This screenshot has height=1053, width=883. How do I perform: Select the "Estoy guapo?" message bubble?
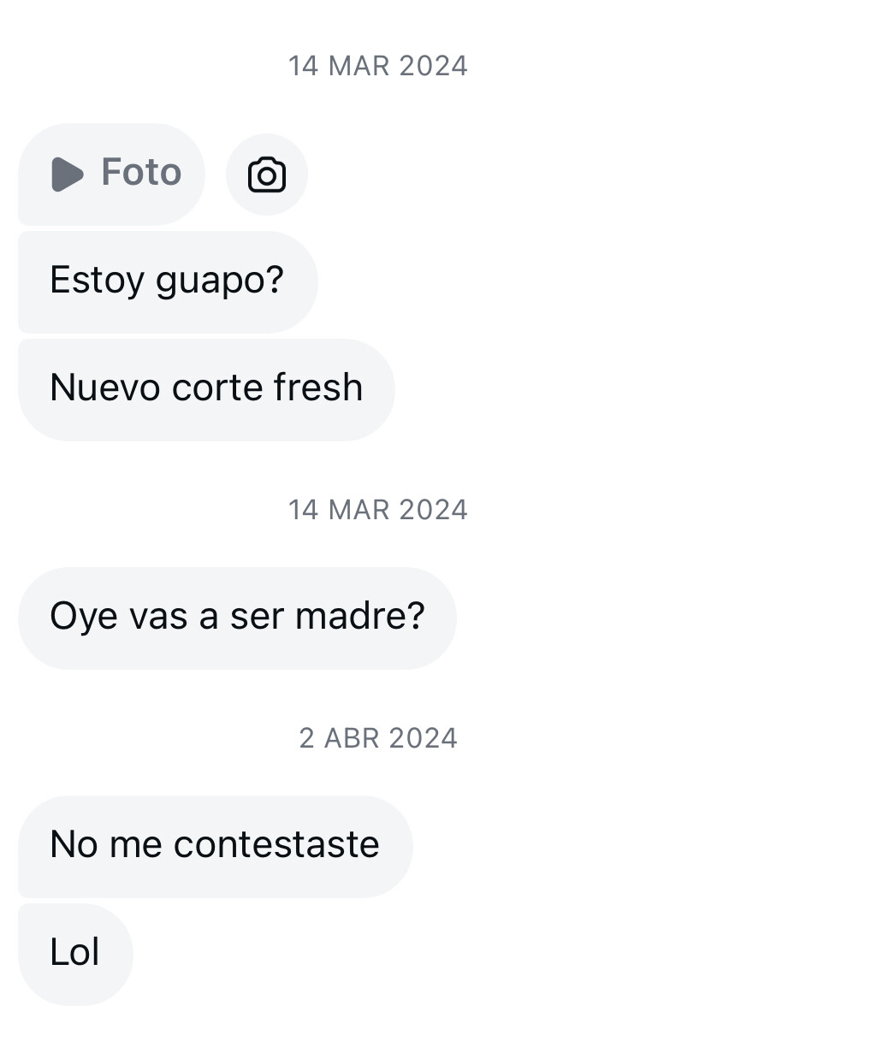coord(167,281)
